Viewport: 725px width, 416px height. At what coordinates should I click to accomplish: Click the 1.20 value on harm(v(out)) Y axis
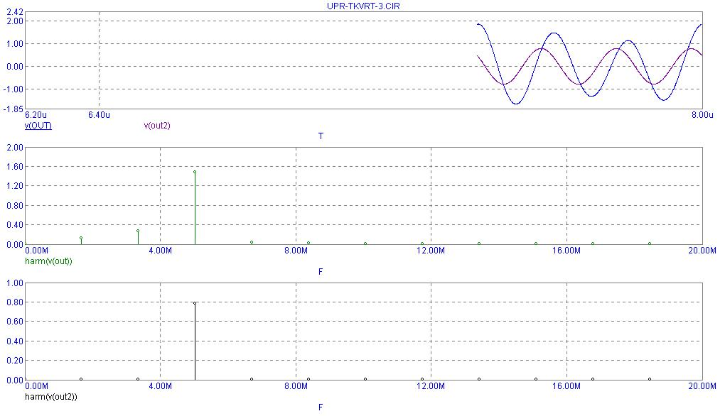pos(15,186)
